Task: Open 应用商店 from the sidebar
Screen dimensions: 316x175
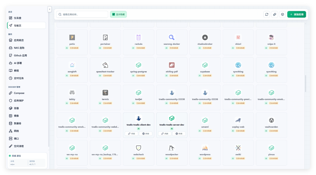Action: pyautogui.click(x=26, y=40)
